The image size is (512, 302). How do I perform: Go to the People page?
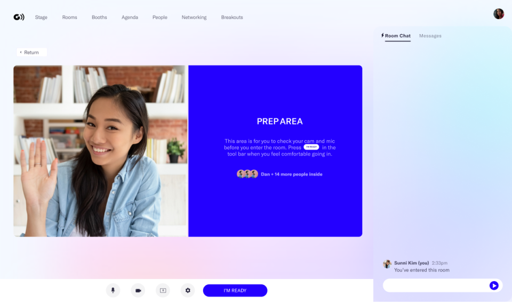click(159, 17)
